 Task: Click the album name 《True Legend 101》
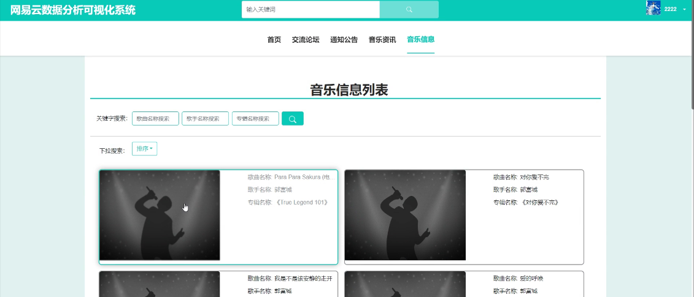(x=301, y=203)
